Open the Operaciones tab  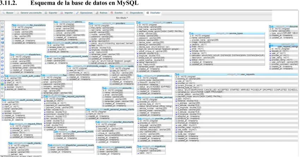[84, 13]
